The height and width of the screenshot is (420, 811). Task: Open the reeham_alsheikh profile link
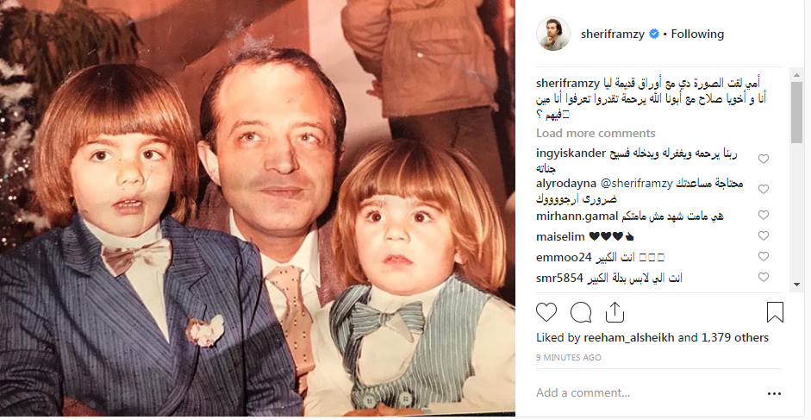click(x=629, y=338)
